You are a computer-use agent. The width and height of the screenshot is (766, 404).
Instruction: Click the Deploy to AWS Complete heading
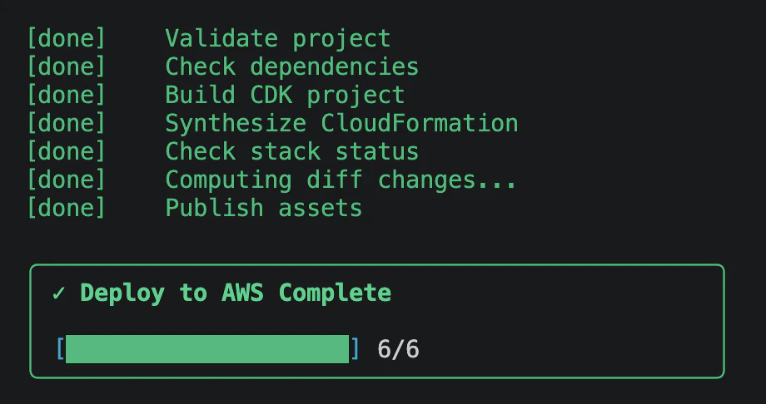(236, 293)
